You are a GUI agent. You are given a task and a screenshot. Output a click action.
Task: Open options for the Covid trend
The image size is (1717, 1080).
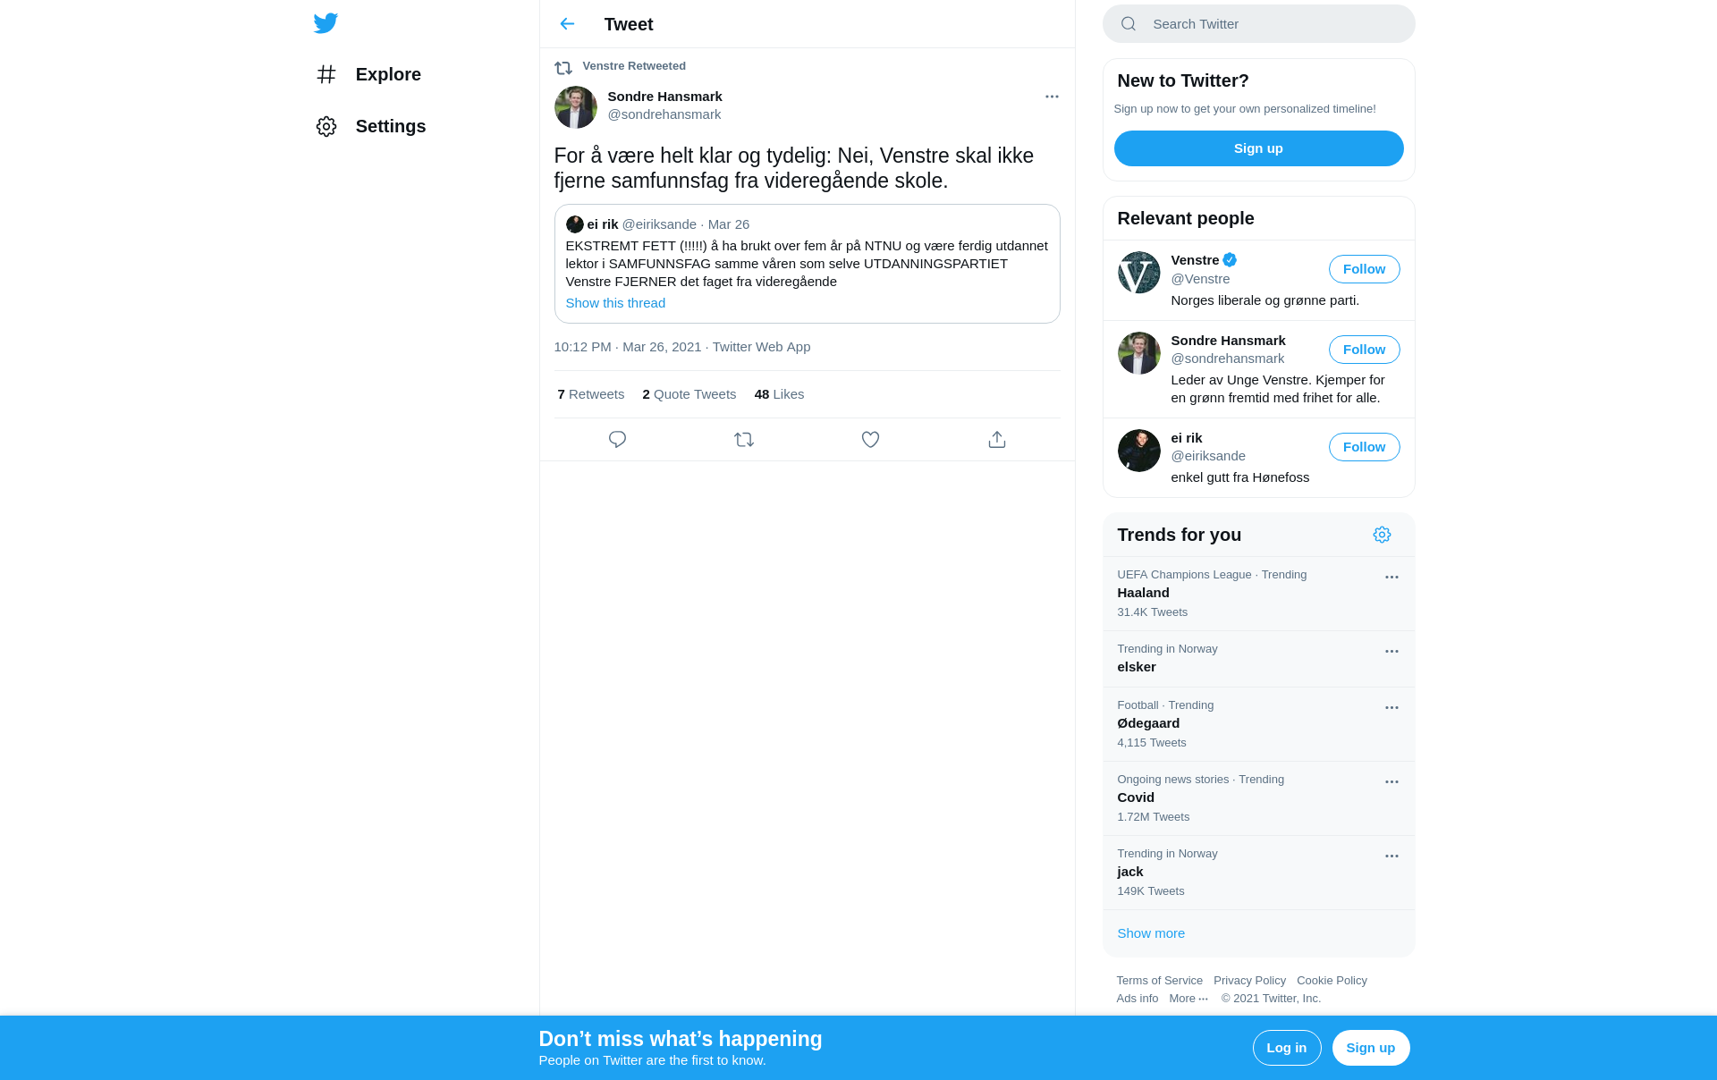tap(1391, 782)
